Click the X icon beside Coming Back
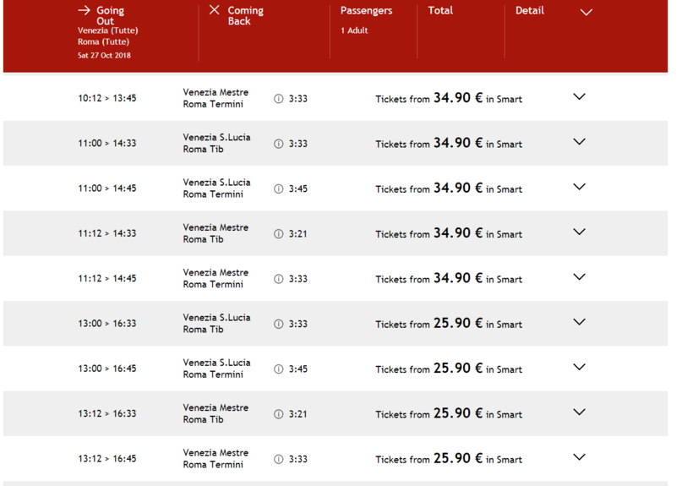Image resolution: width=693 pixels, height=486 pixels. point(214,10)
